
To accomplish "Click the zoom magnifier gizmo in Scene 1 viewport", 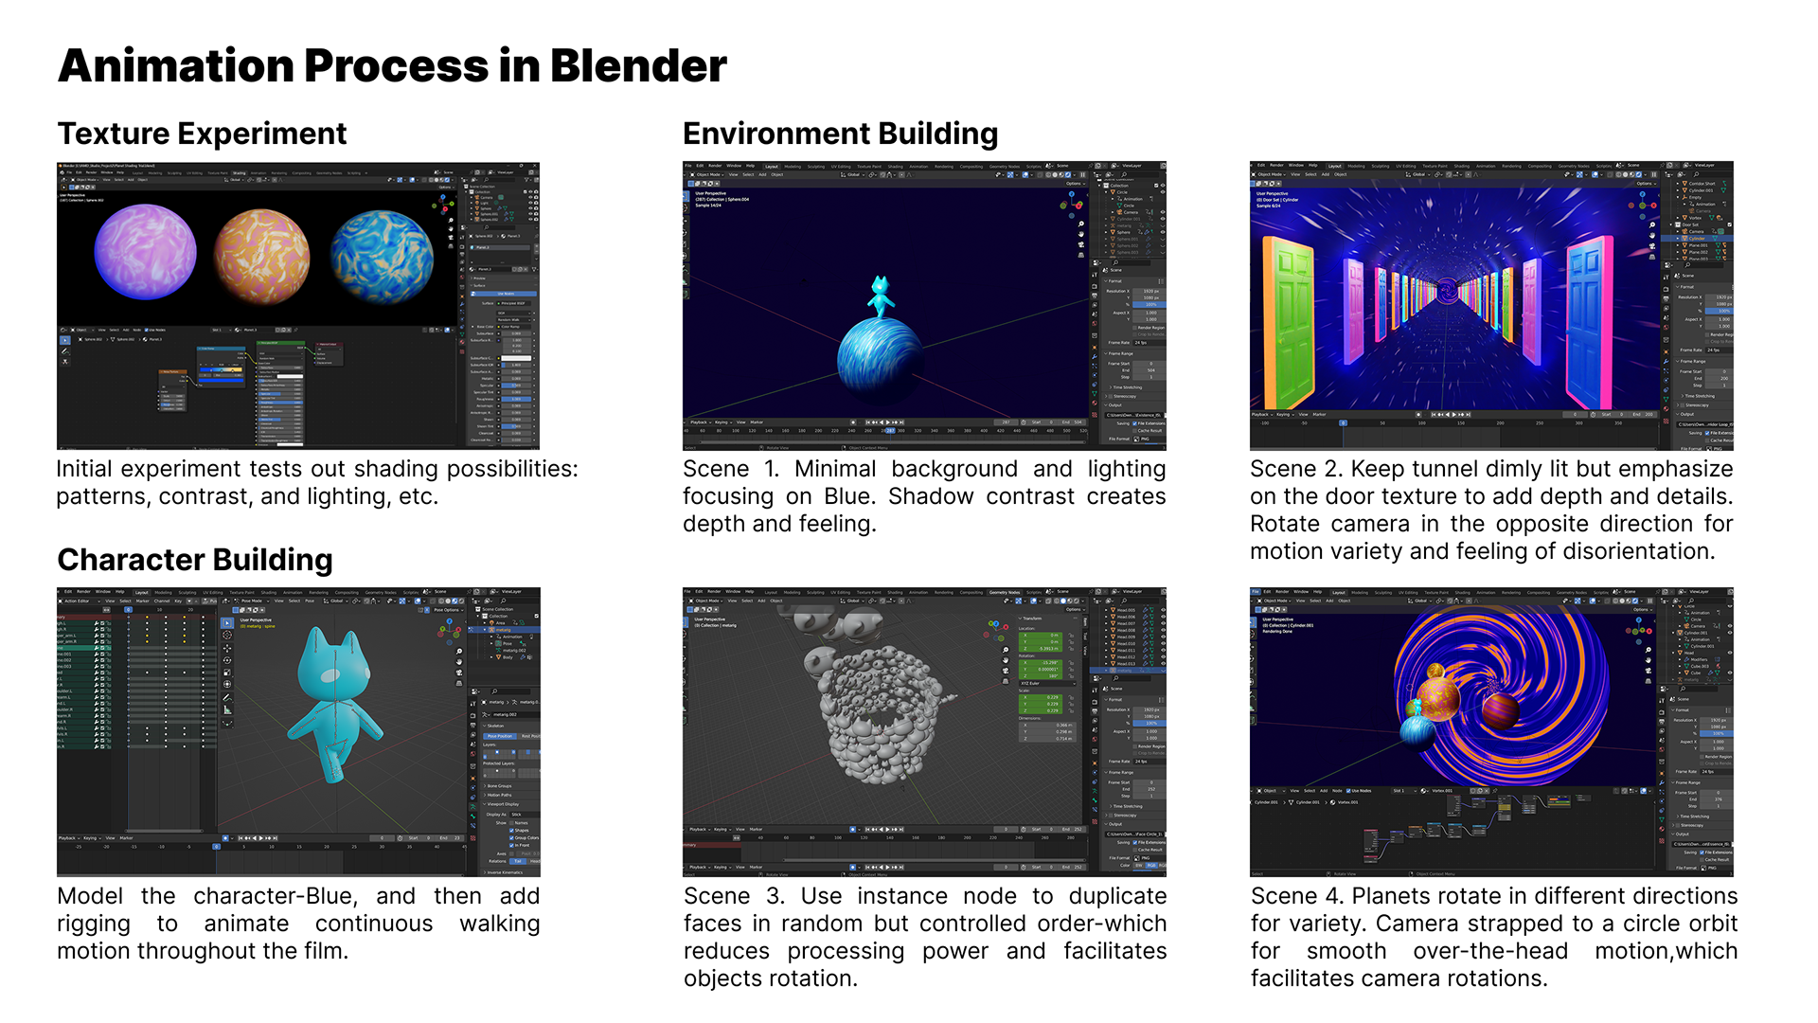I will (x=1081, y=224).
